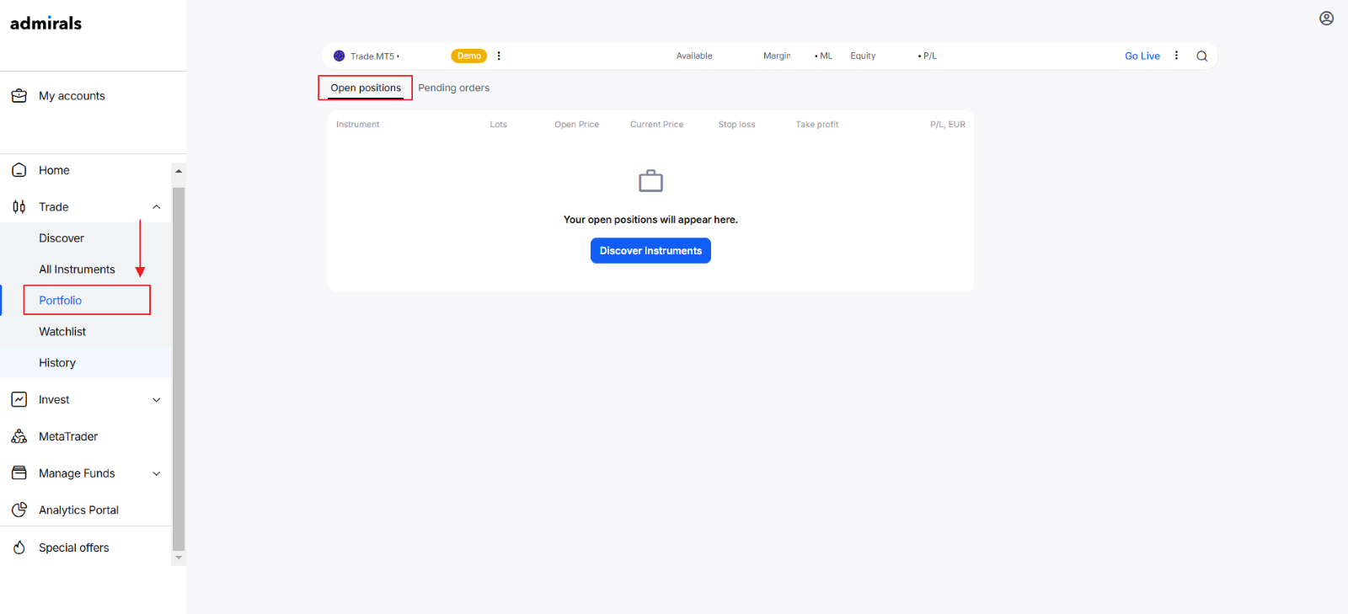Open the Analytics Portal
1348x614 pixels.
pos(78,510)
